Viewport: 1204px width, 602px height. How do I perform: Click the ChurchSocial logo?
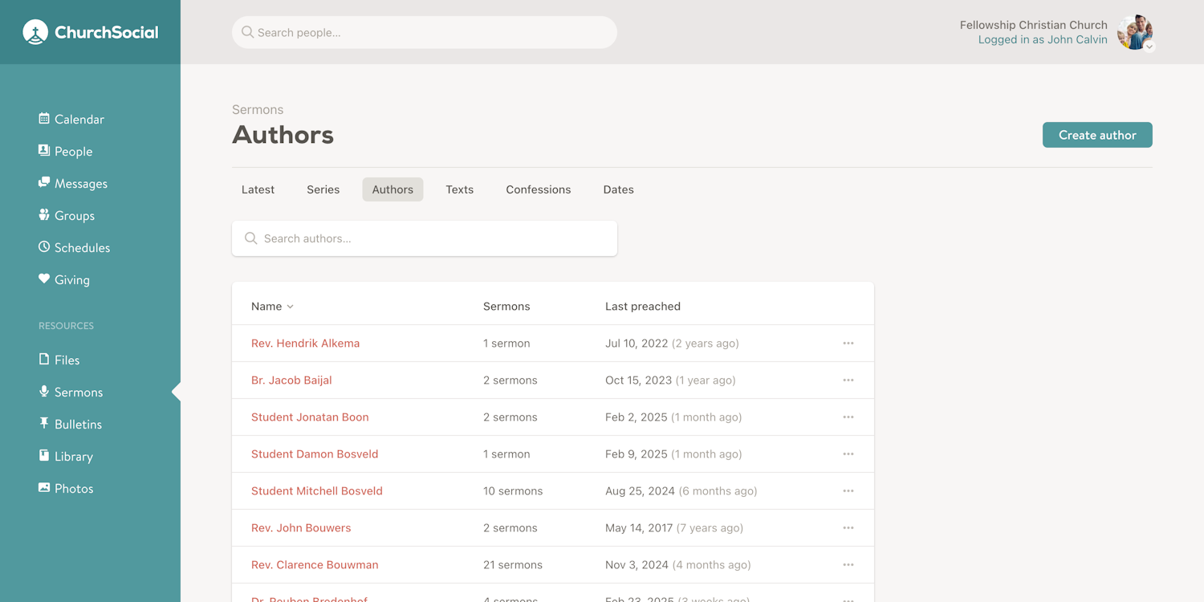point(90,31)
